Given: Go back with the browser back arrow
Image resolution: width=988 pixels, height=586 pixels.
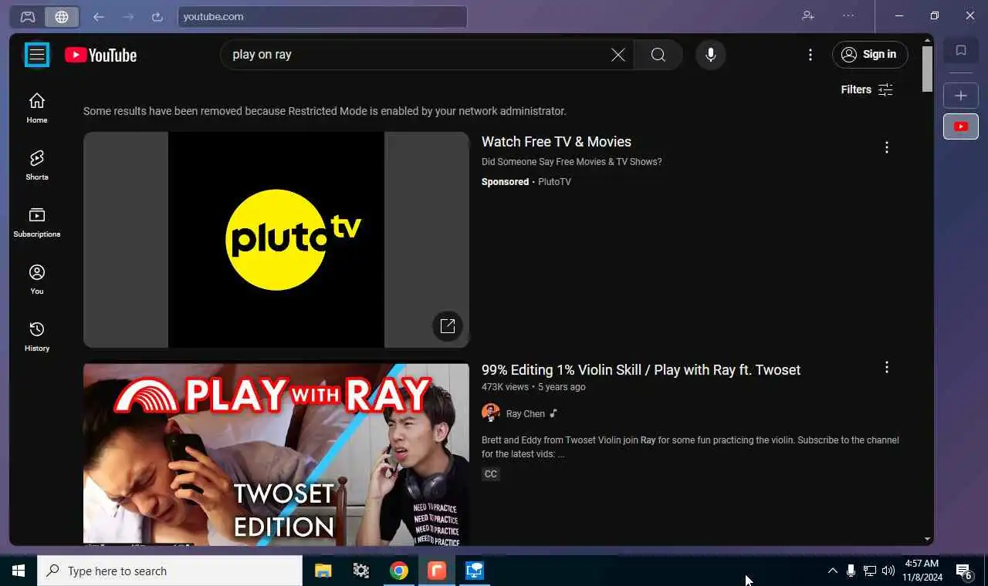Looking at the screenshot, I should pos(98,16).
